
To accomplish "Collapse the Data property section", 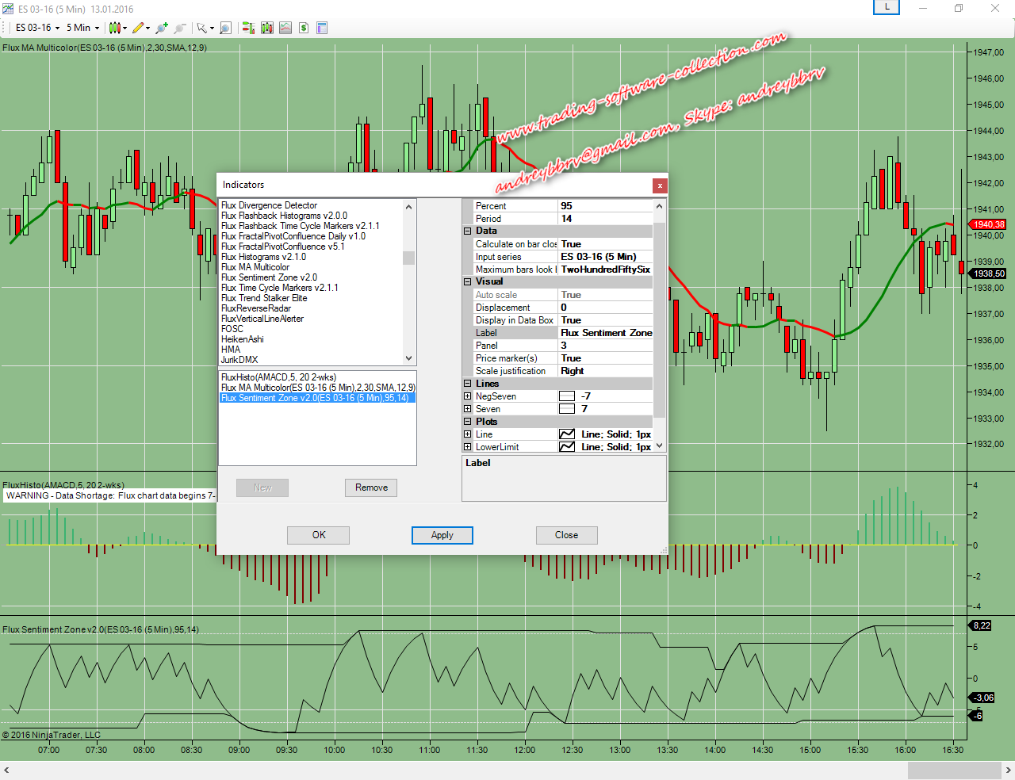I will tap(467, 231).
